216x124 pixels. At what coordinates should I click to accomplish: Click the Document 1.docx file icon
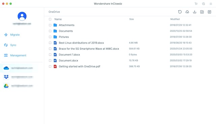click(55, 55)
